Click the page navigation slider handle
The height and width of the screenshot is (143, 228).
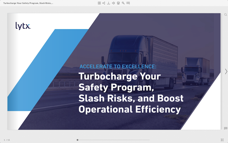78,140
